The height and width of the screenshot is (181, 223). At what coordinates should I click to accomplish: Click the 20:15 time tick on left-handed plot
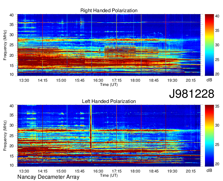(x=191, y=171)
